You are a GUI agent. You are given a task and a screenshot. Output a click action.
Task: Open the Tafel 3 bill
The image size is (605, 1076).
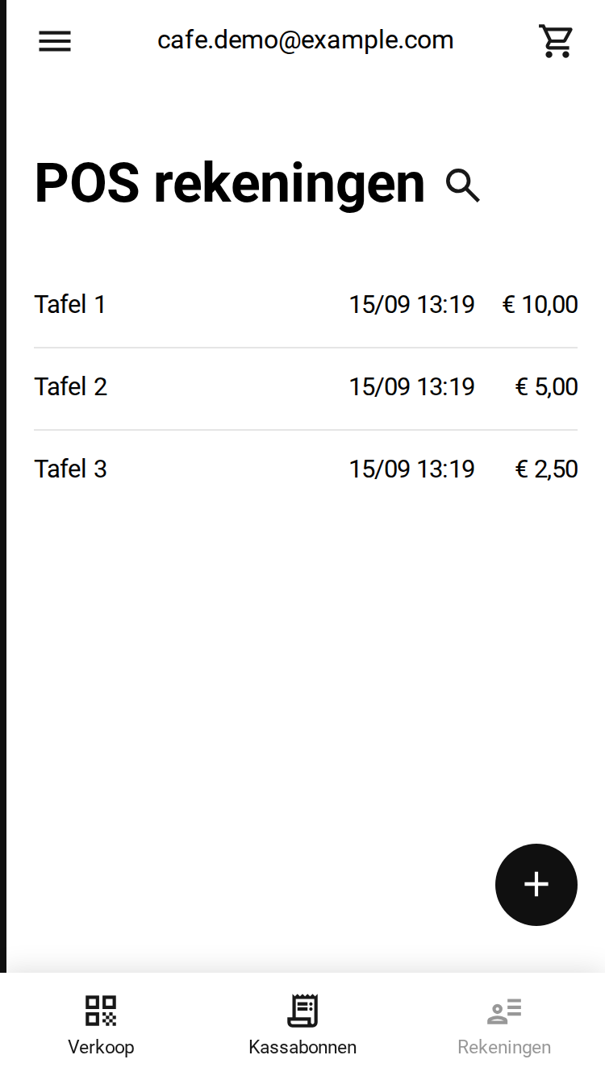click(x=306, y=469)
